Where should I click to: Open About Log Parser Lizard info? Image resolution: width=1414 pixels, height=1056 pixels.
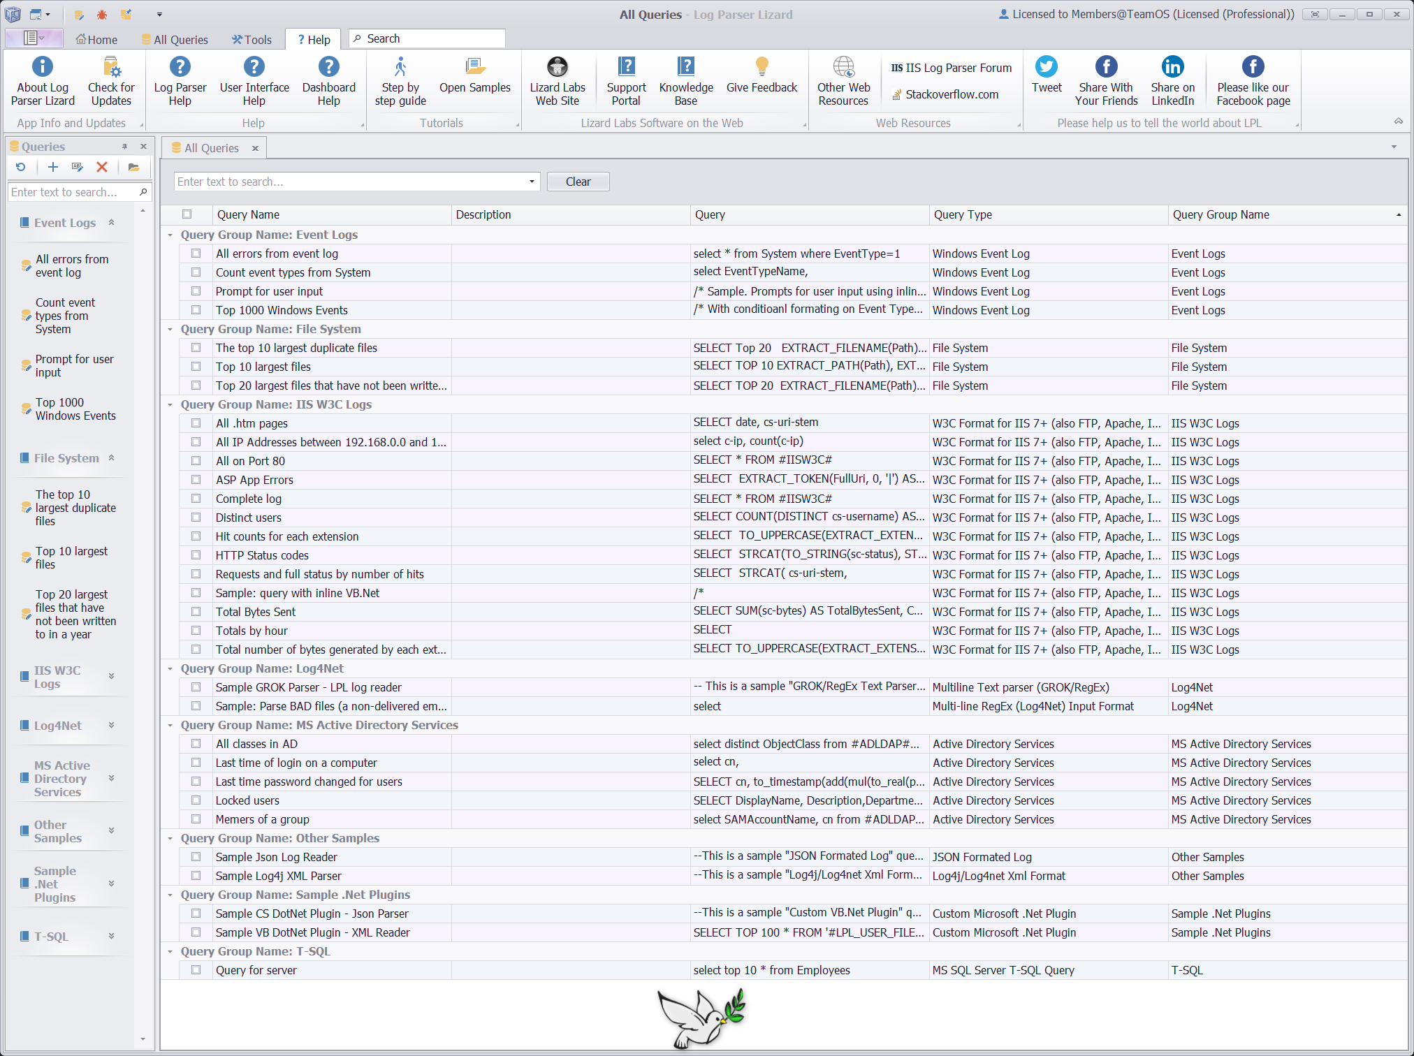43,81
